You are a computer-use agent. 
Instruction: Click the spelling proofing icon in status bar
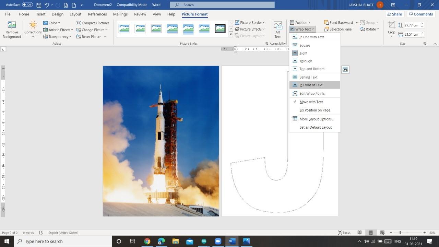pyautogui.click(x=41, y=233)
